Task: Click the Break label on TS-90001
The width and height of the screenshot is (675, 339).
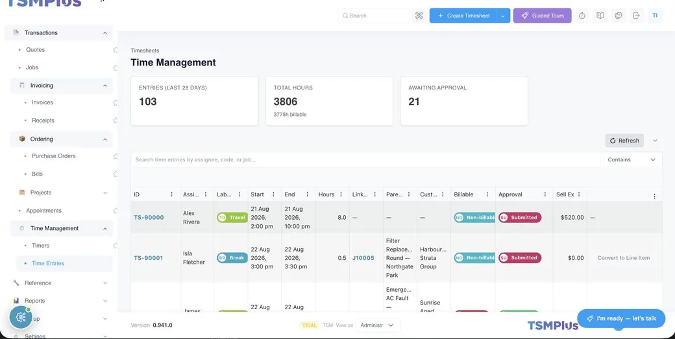Action: pyautogui.click(x=232, y=258)
